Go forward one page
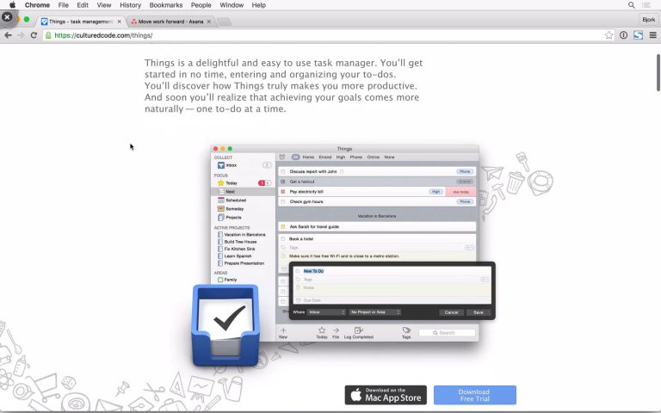661x413 pixels. pos(21,35)
